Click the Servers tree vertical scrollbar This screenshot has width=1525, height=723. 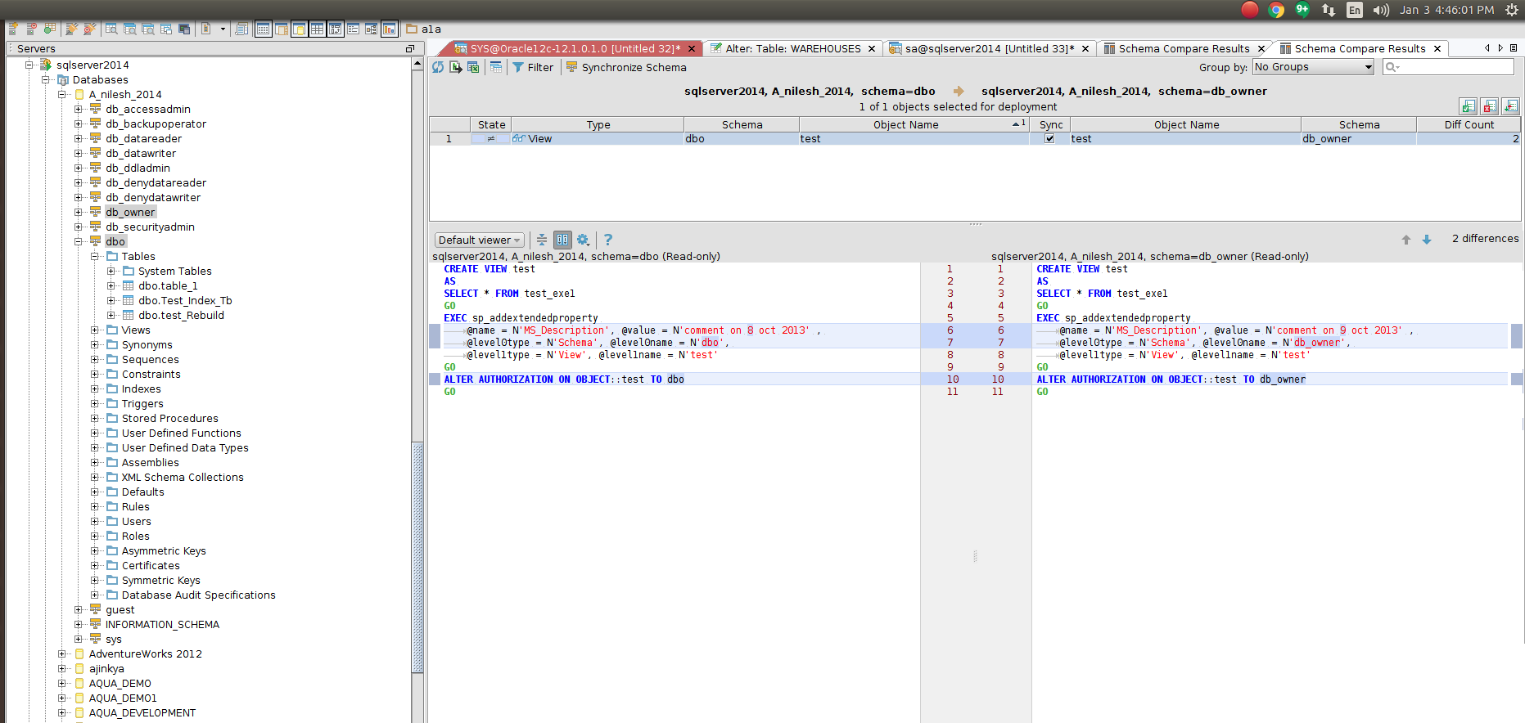tap(417, 556)
